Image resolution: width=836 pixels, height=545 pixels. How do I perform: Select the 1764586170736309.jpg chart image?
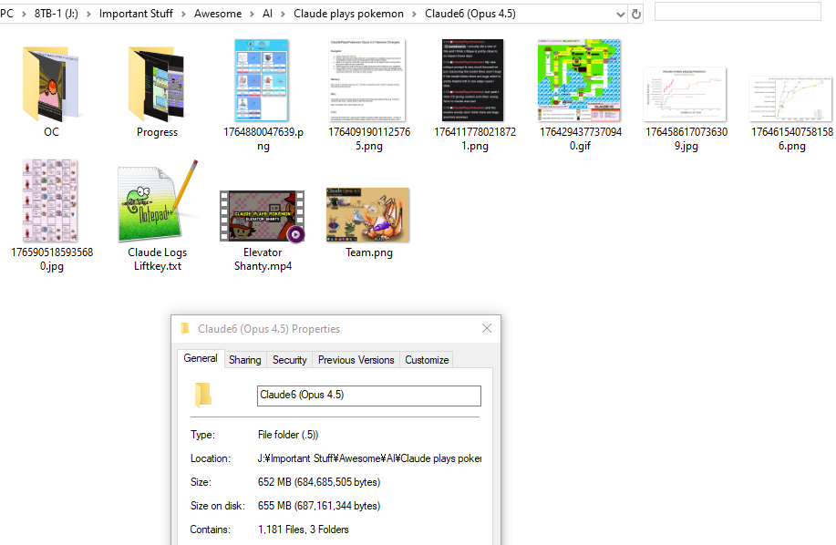685,94
